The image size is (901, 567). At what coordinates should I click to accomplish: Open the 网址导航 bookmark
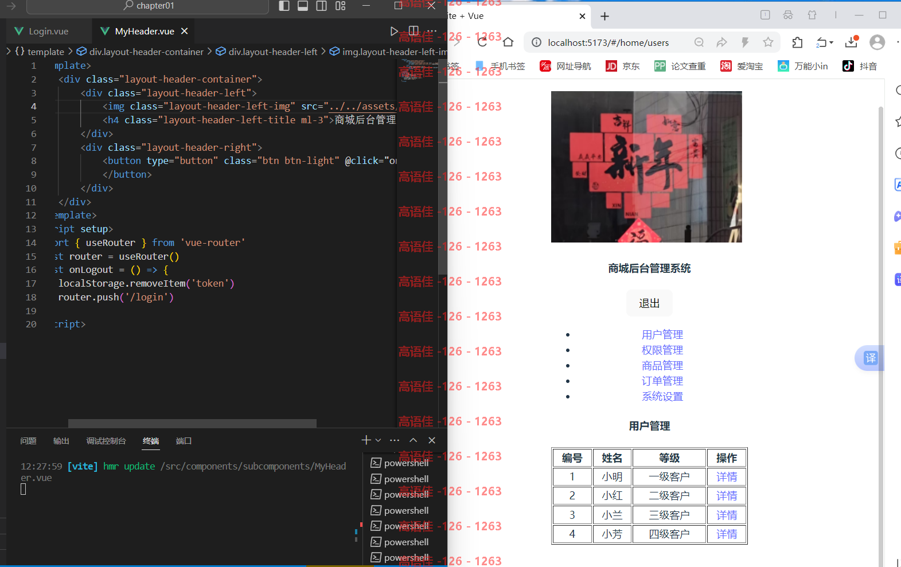tap(565, 66)
